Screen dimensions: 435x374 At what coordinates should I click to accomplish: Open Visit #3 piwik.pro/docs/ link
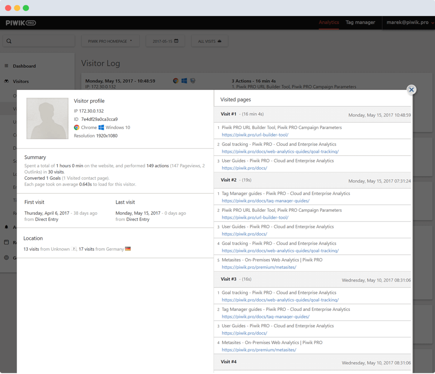[x=244, y=333]
